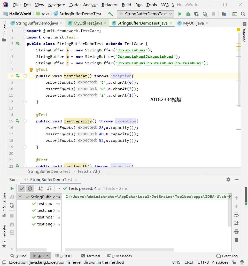Sort test results alphabetically

pos(40,189)
